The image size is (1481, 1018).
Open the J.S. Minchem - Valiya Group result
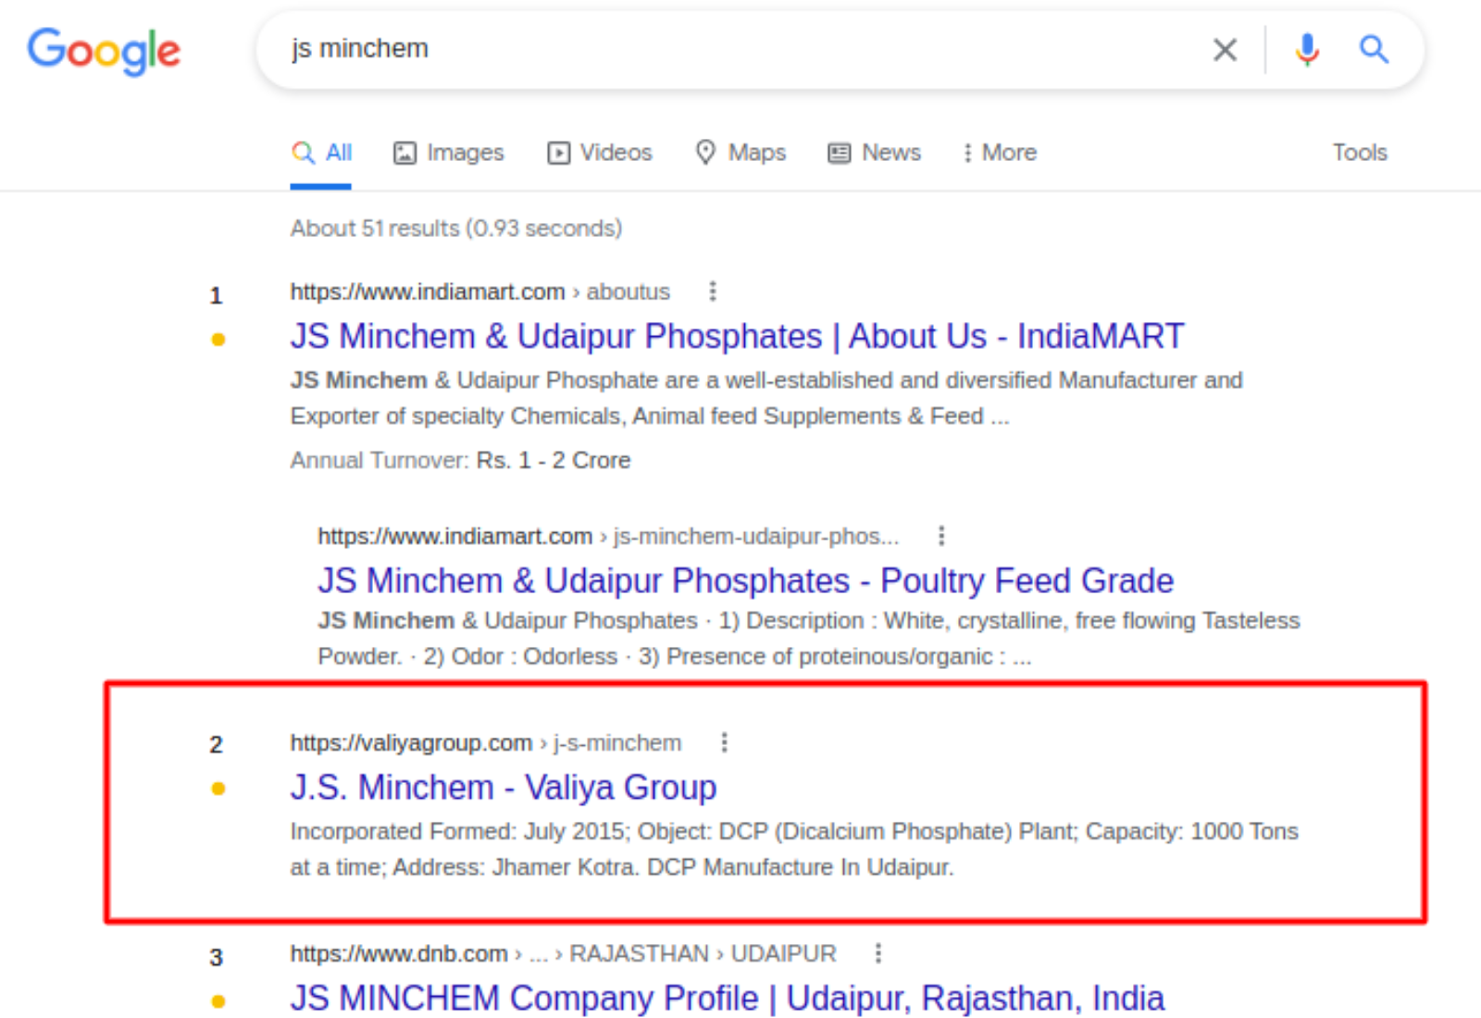503,787
